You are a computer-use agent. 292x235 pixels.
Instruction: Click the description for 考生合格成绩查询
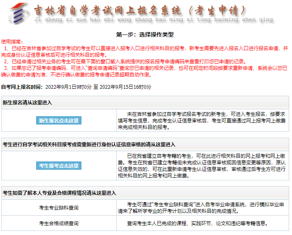197,223
